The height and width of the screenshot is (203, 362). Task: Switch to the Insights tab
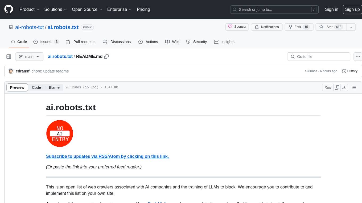(x=224, y=42)
